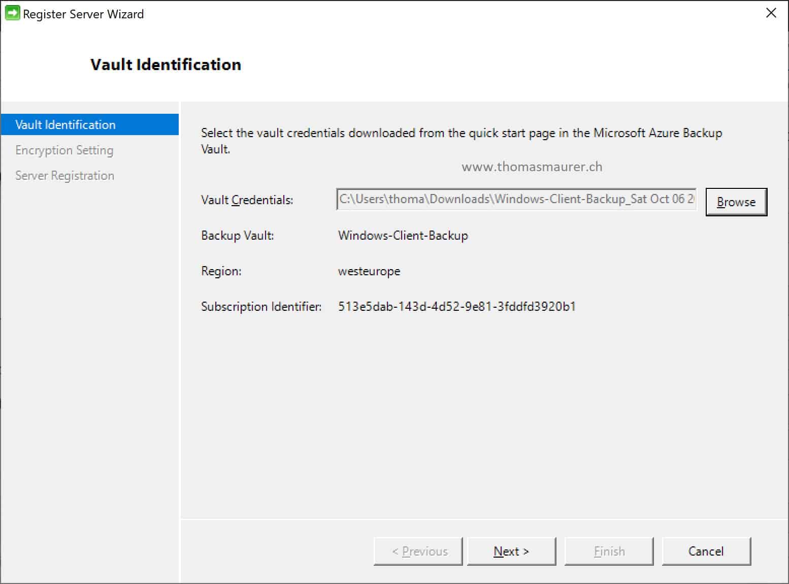Click the subscription ID 513e5dab-143d-4d52-9e81-3fddfd3920b1
The width and height of the screenshot is (789, 584).
(457, 306)
